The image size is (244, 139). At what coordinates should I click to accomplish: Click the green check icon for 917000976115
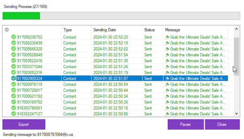14,84
